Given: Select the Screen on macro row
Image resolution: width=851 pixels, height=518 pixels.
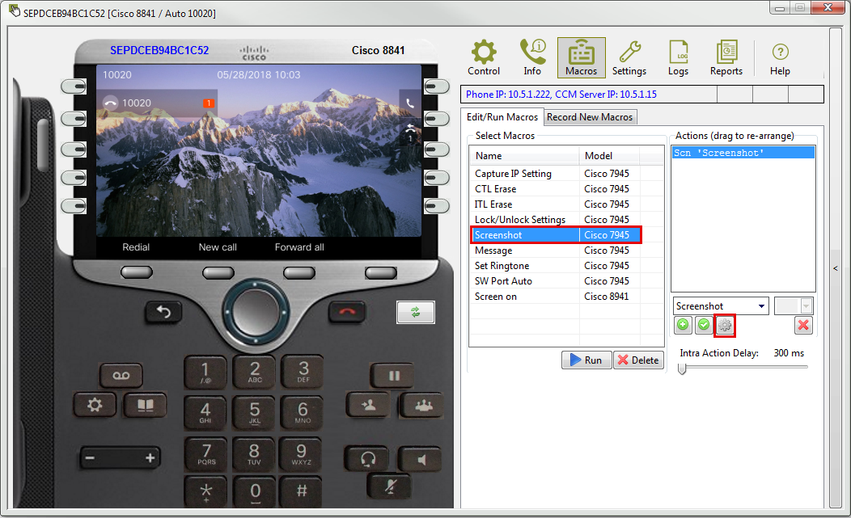Looking at the screenshot, I should pos(566,296).
